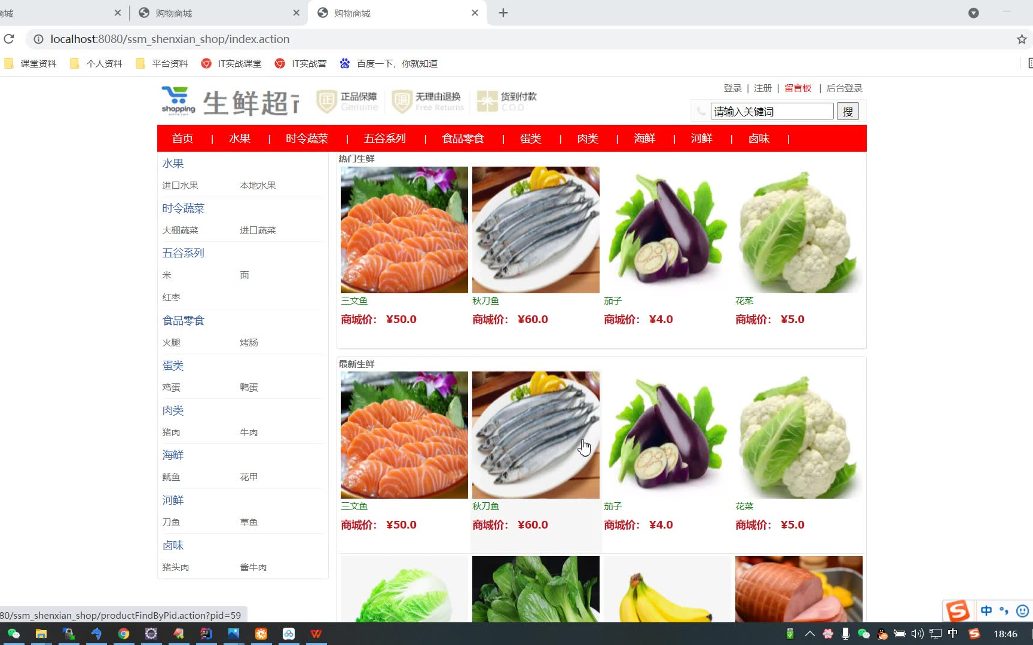
Task: Click the shopping cart site logo
Action: [x=178, y=101]
